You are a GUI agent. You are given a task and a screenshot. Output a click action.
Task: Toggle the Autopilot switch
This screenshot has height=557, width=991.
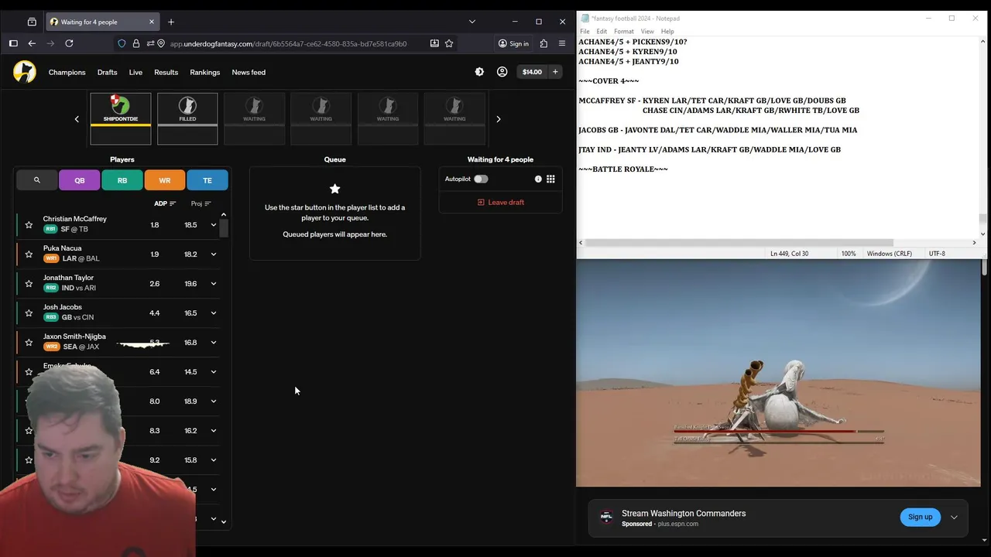point(481,179)
